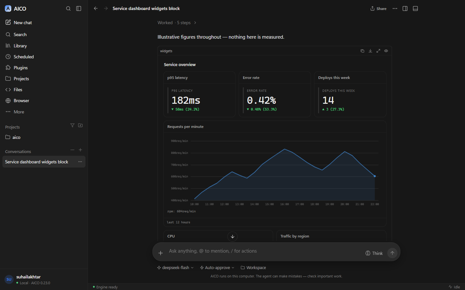Toggle the right side panel

pyautogui.click(x=405, y=9)
